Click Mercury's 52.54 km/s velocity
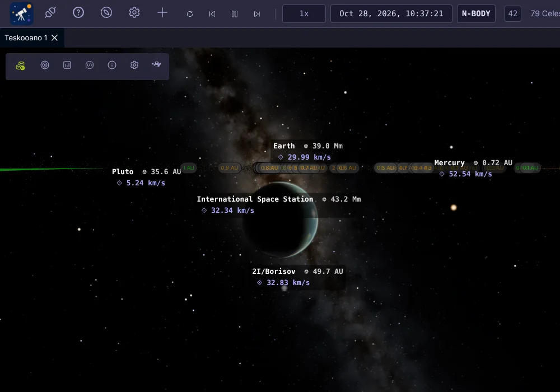The width and height of the screenshot is (560, 392). click(470, 174)
